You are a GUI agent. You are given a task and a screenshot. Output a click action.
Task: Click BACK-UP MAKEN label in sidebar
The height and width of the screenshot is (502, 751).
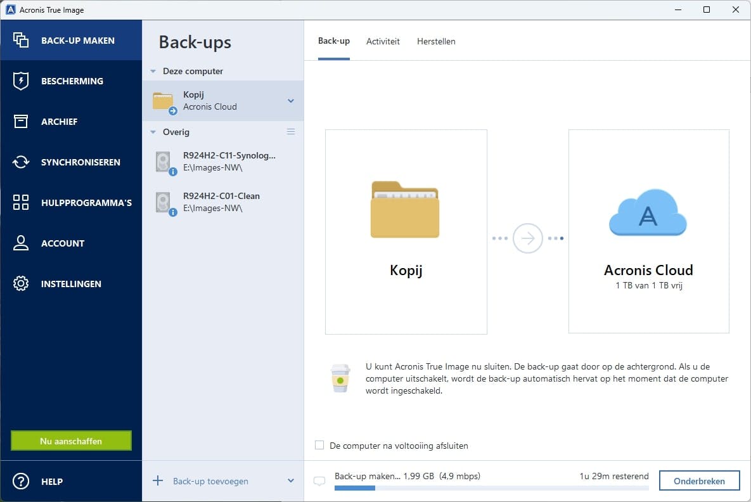pyautogui.click(x=77, y=41)
